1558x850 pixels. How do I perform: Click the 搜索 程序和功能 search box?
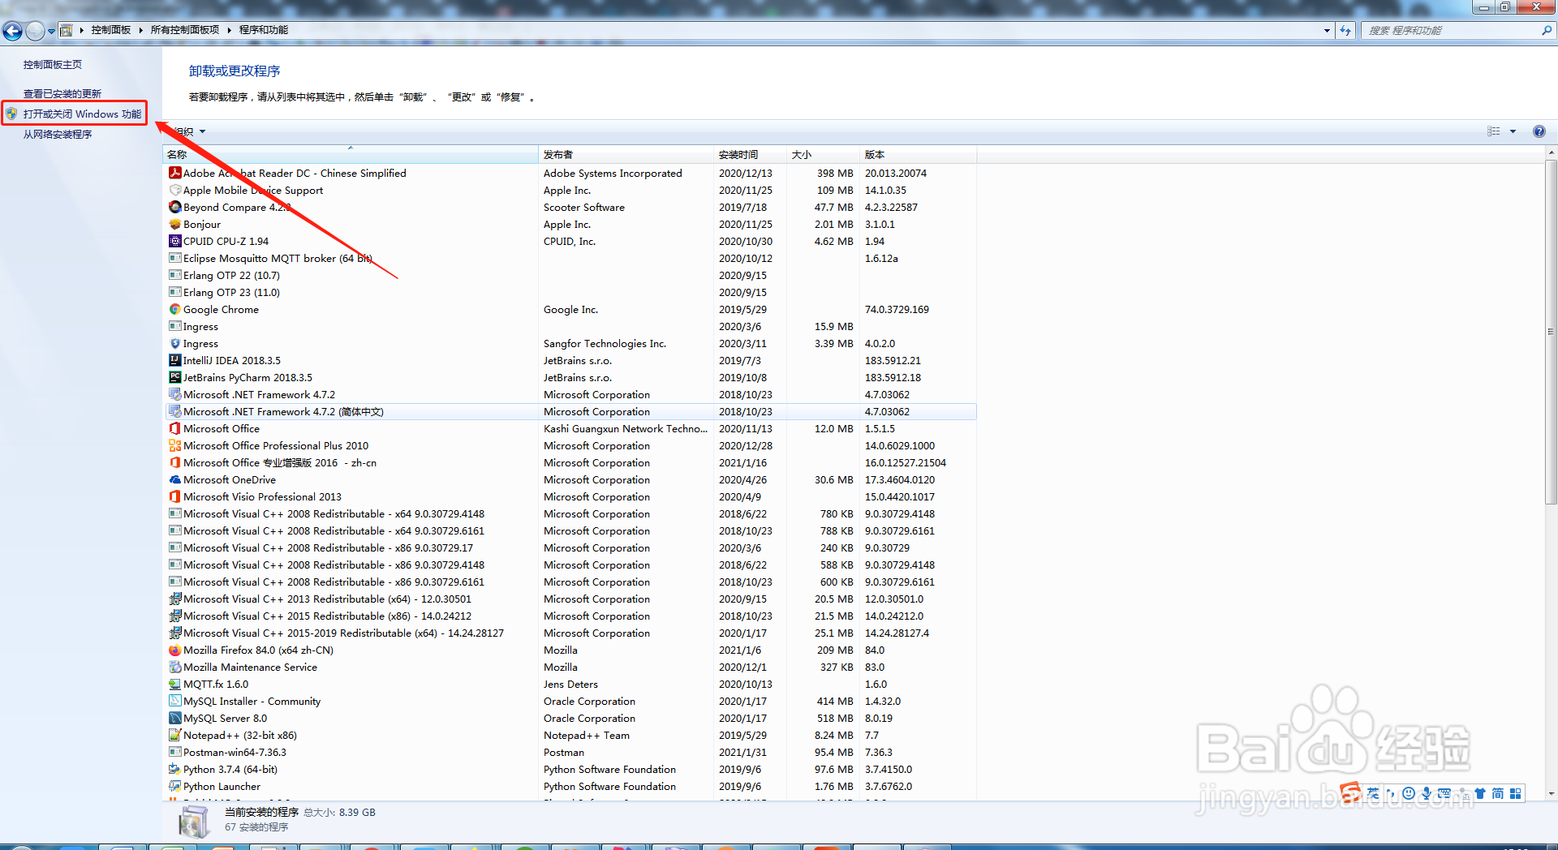(x=1452, y=31)
